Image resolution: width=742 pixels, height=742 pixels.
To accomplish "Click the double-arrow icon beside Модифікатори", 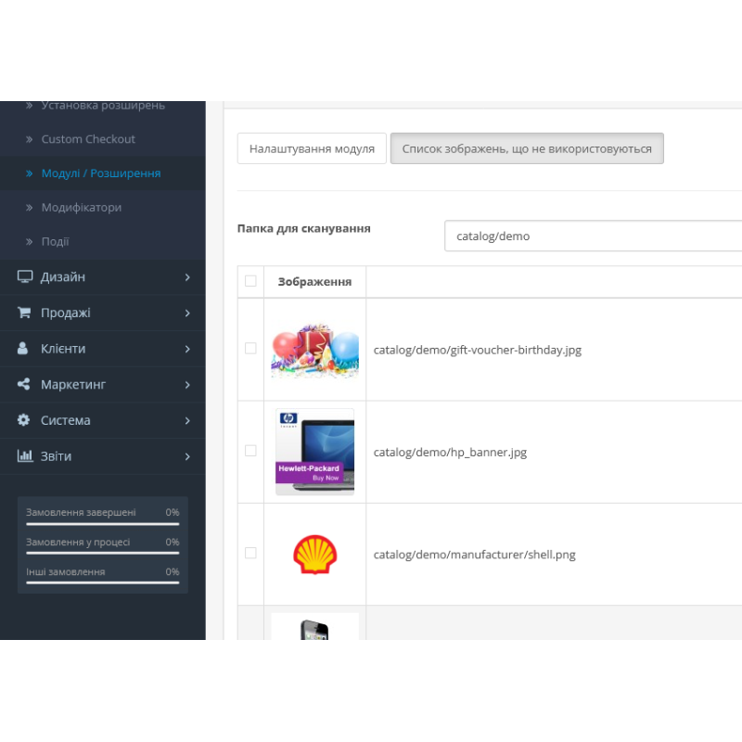I will click(x=29, y=208).
